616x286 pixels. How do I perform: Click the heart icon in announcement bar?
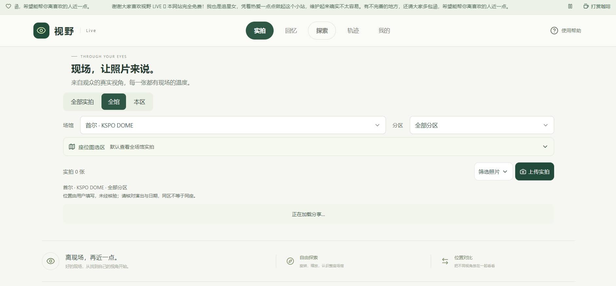pos(9,6)
